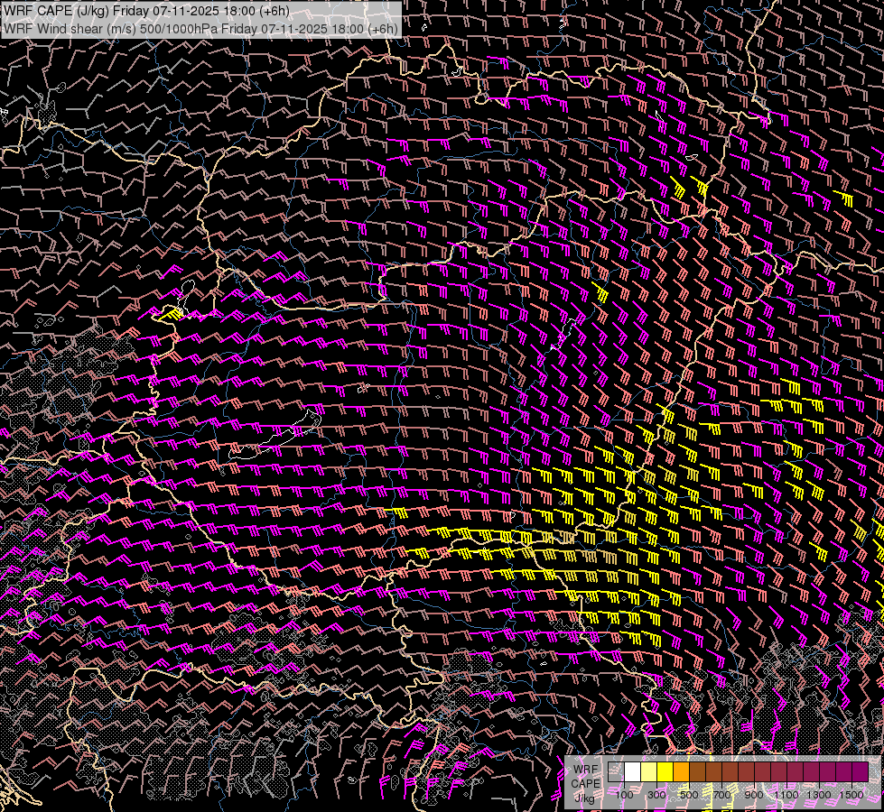884x812 pixels.
Task: Click the 900 value on the CAPE scale
Action: (754, 795)
